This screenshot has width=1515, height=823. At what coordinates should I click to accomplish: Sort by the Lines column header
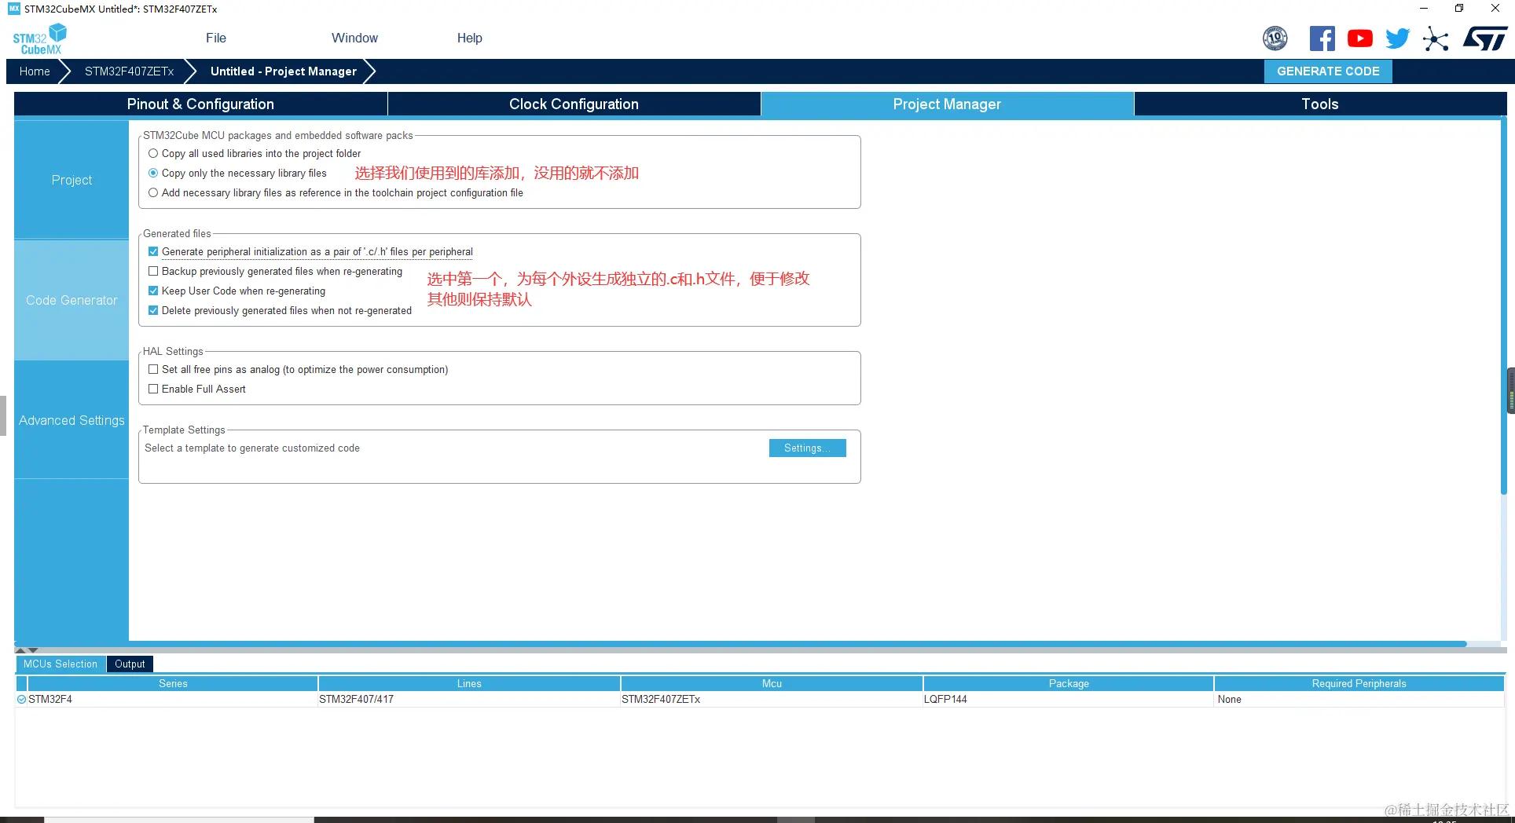pos(469,683)
